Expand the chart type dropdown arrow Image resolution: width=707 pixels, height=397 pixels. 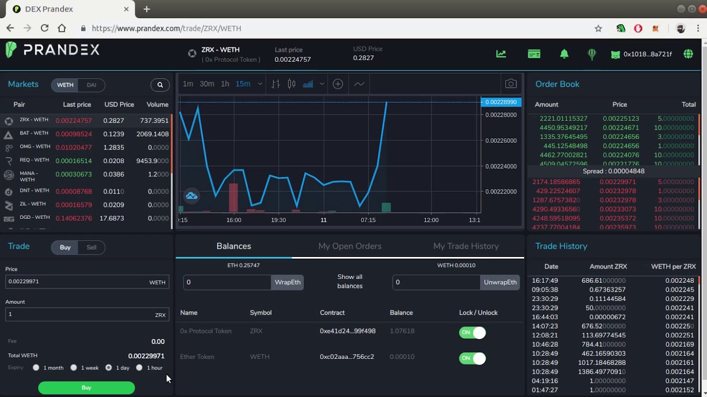click(321, 84)
